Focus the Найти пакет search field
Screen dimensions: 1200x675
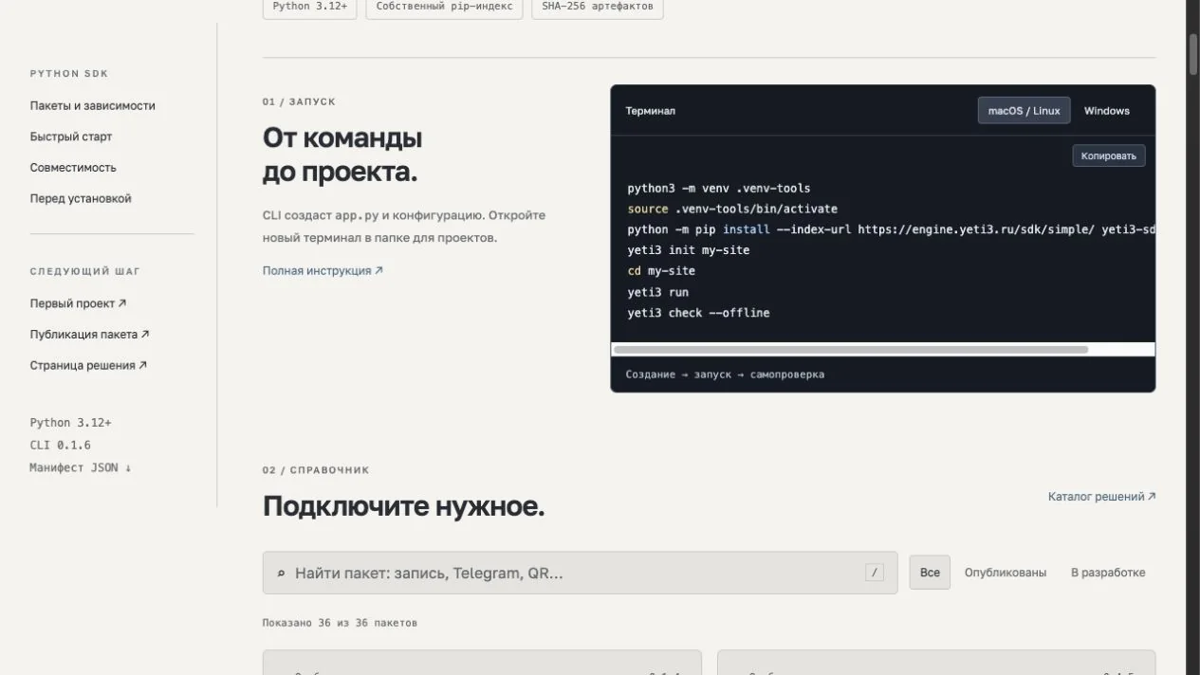tap(580, 573)
